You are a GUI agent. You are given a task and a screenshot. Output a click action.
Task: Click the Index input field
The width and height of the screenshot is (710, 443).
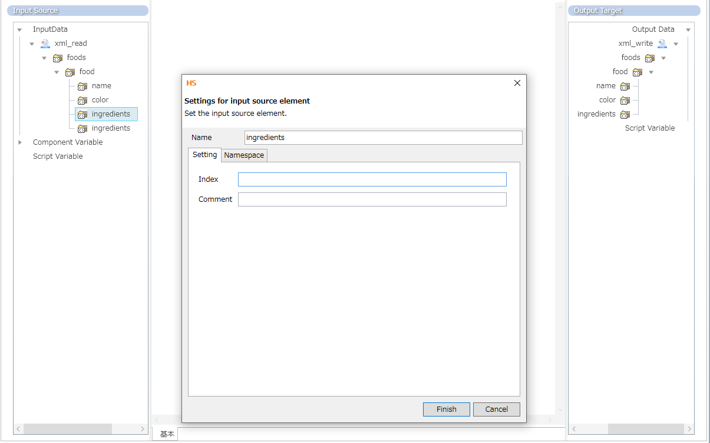372,179
